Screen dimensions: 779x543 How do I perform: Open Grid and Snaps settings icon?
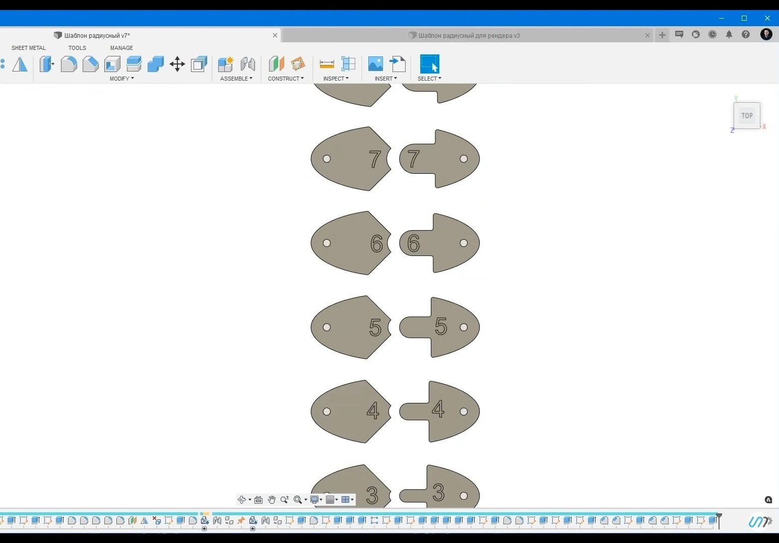(330, 500)
